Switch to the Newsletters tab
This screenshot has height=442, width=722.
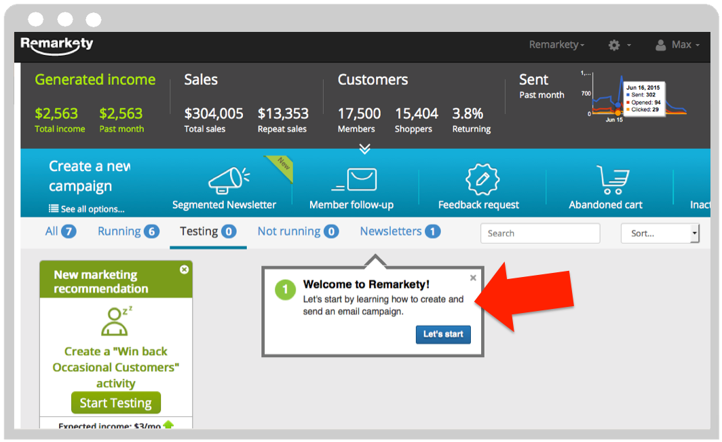[x=400, y=232]
